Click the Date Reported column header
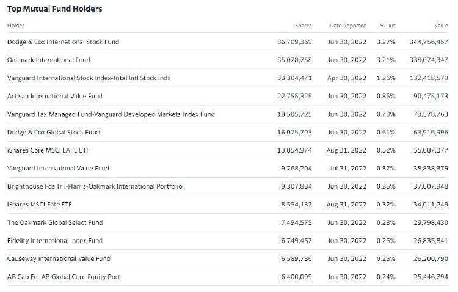 pos(348,26)
